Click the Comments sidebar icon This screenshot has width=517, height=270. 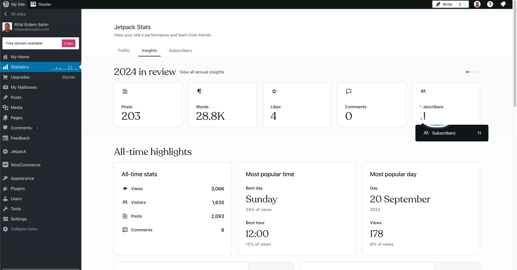[5, 128]
